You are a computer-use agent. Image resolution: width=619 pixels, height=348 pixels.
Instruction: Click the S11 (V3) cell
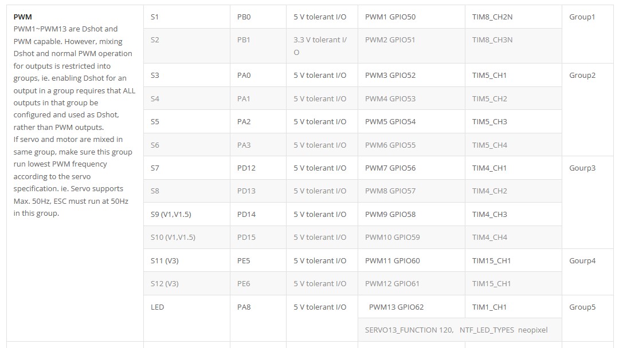point(187,260)
